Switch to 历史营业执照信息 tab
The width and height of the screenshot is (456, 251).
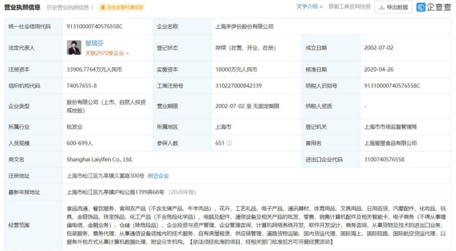(x=70, y=7)
